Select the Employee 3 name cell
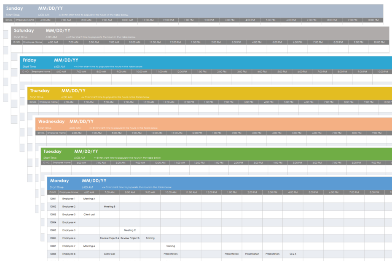Viewport: 392px width, 261px height. (x=69, y=215)
